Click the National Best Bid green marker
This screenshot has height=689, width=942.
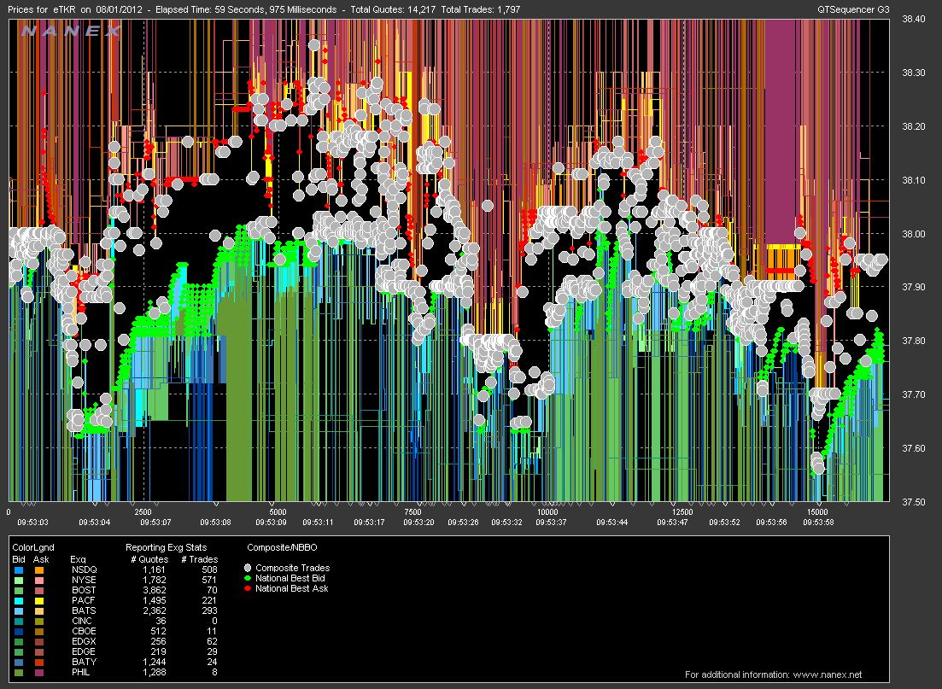(x=248, y=578)
